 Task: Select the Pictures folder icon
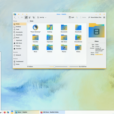50,47
